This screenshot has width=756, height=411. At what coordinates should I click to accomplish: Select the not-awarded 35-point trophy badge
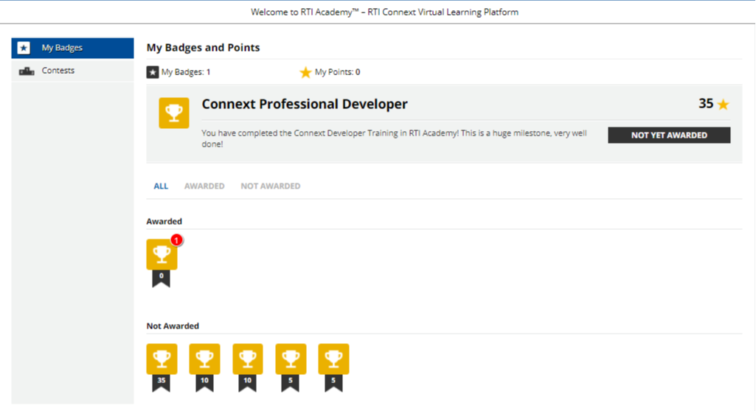tap(161, 360)
